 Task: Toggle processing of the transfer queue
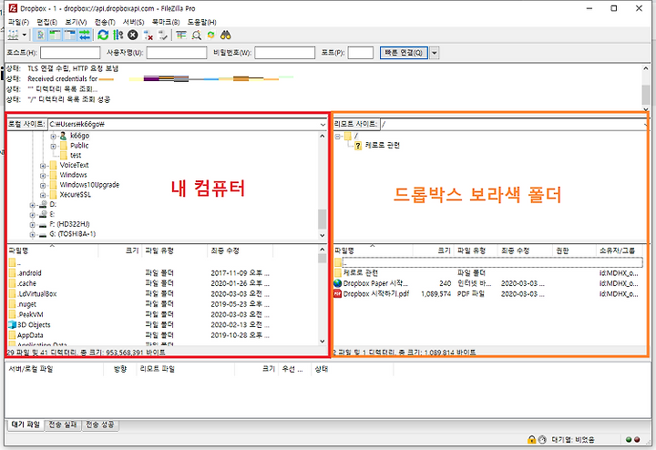click(118, 36)
